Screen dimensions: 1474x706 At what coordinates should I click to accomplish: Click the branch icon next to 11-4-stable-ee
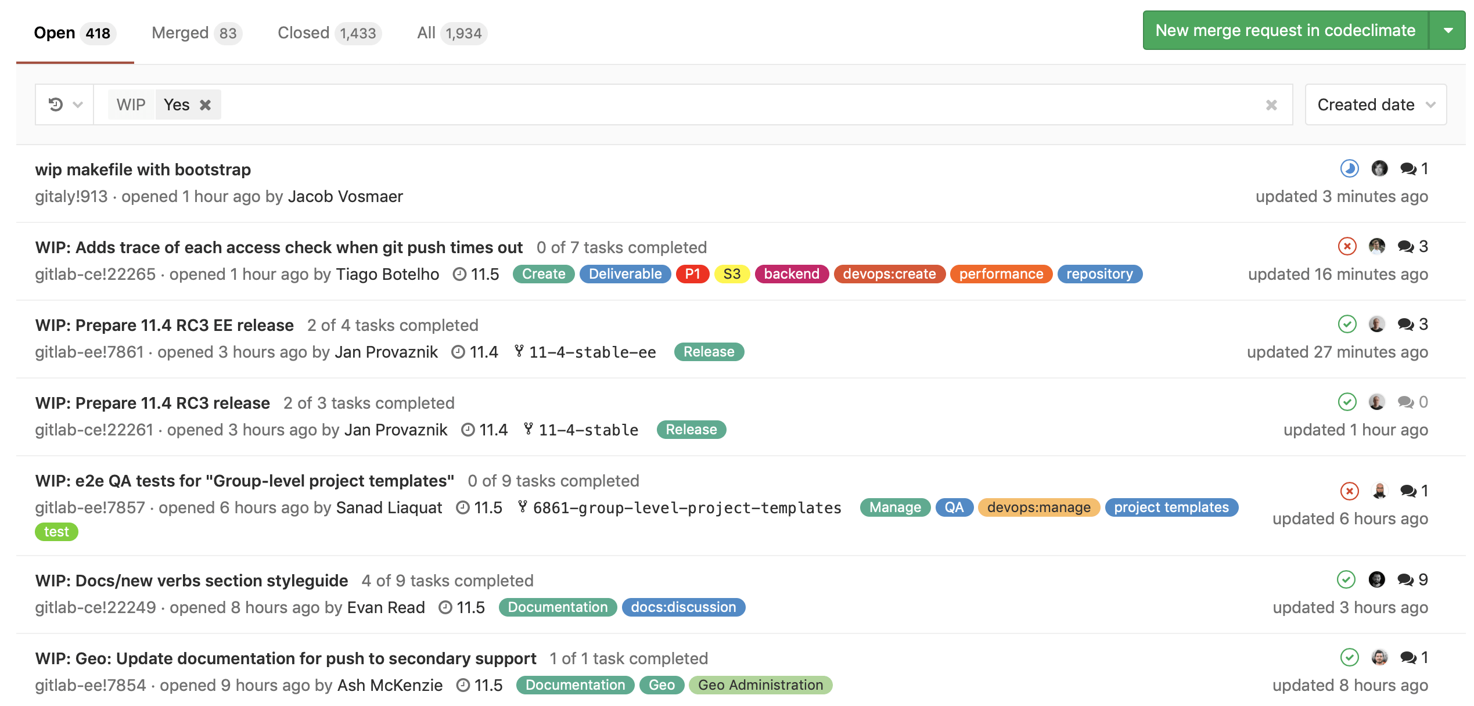(518, 352)
